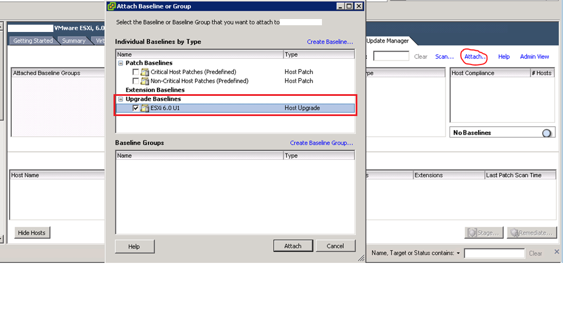Open the Create Baseline Group link
Image resolution: width=563 pixels, height=310 pixels.
tap(321, 143)
